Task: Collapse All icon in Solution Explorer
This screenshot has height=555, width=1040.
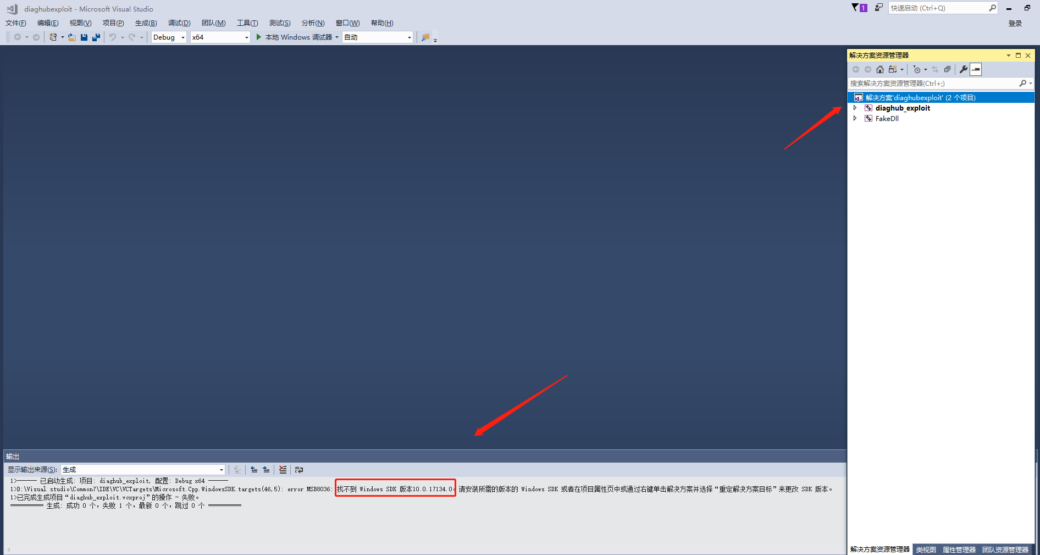Action: 947,69
